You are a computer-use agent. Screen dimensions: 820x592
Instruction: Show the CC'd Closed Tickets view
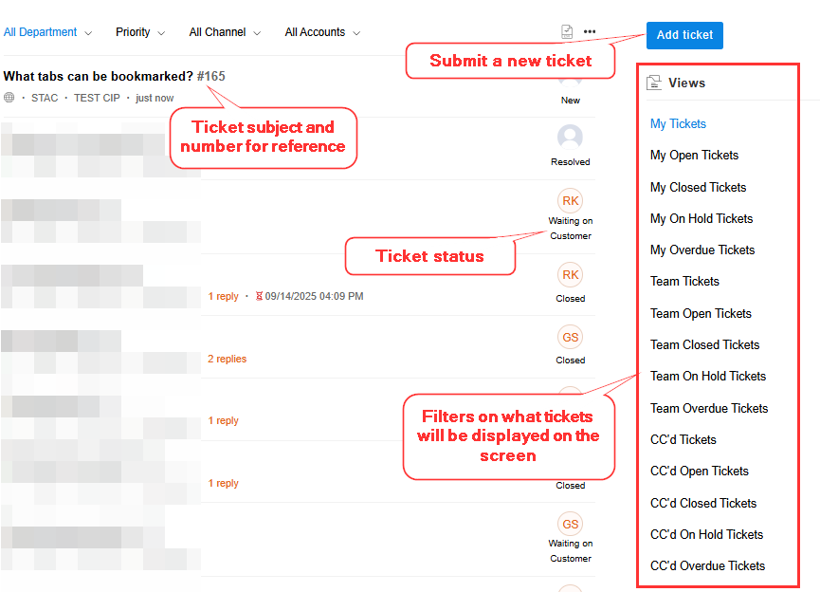tap(703, 504)
